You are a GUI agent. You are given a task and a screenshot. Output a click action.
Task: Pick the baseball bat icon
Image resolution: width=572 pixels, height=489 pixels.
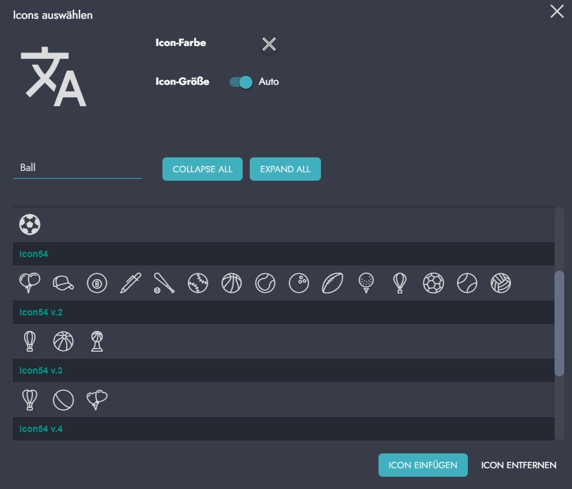164,283
